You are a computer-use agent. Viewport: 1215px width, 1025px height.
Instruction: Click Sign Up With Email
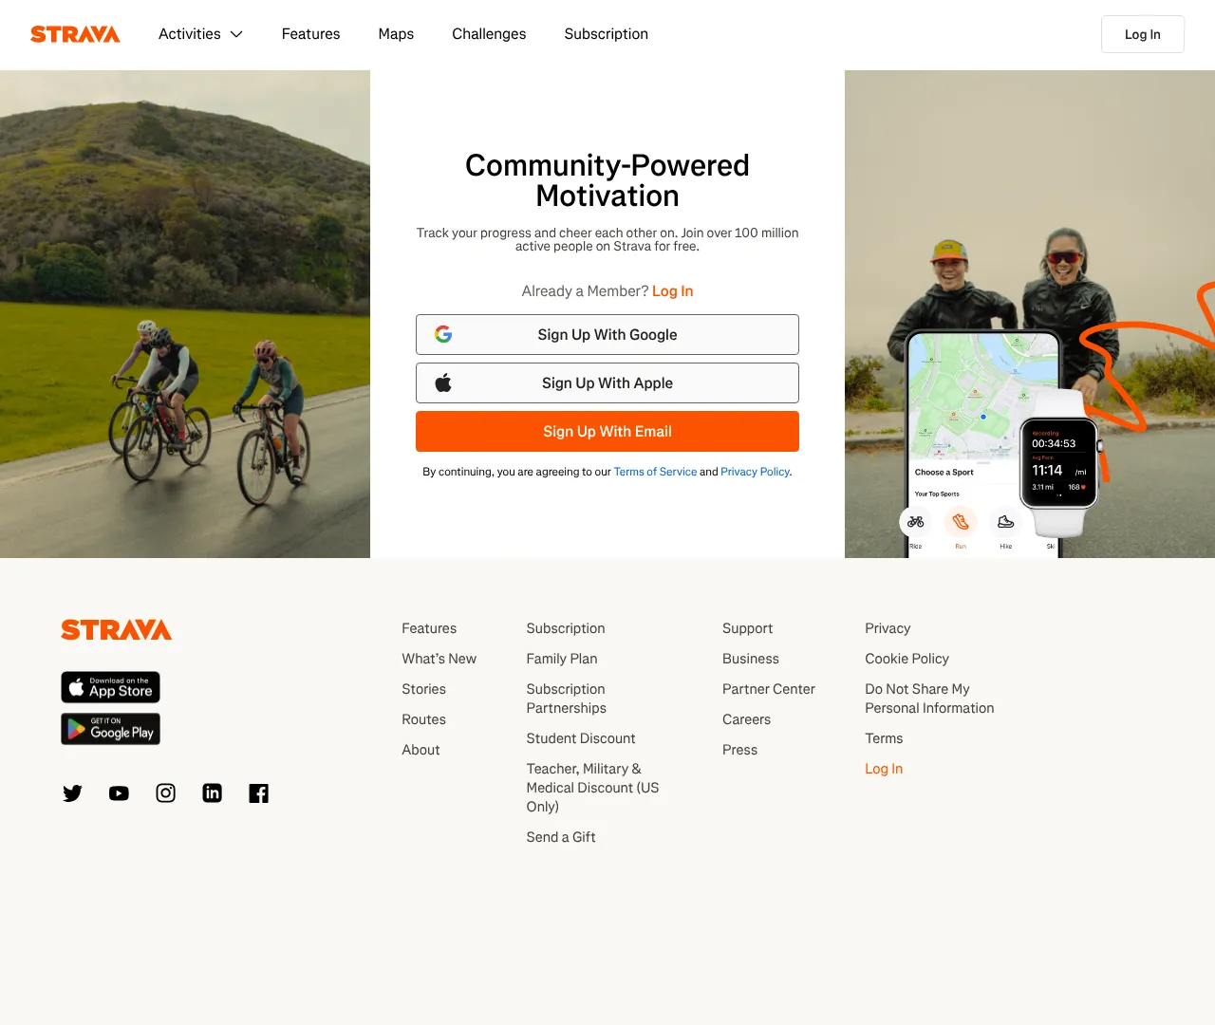[607, 431]
